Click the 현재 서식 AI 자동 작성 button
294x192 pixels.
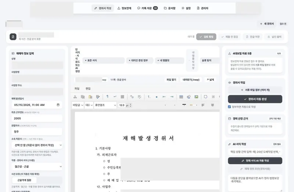pyautogui.click(x=255, y=161)
